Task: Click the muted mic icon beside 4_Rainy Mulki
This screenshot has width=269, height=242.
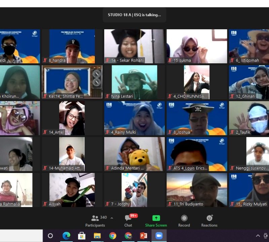Action: [108, 132]
